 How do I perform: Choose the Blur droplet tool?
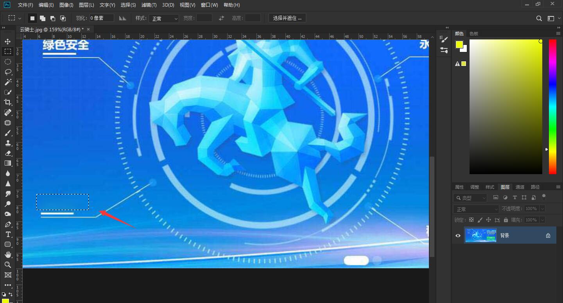pos(8,173)
